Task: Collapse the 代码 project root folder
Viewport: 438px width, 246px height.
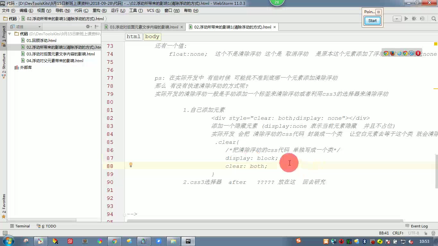Action: coord(9,34)
